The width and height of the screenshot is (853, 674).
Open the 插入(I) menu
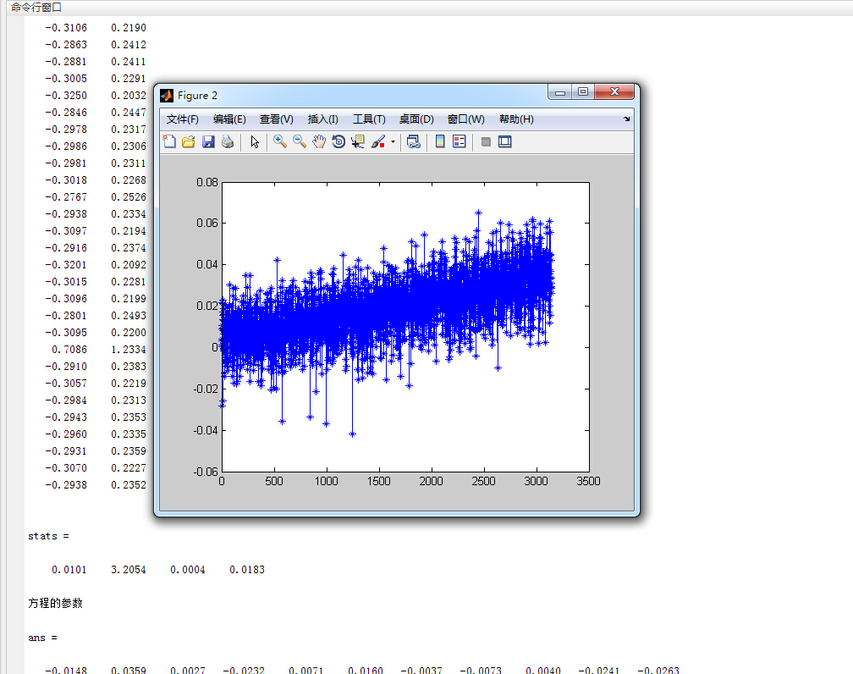[x=322, y=119]
